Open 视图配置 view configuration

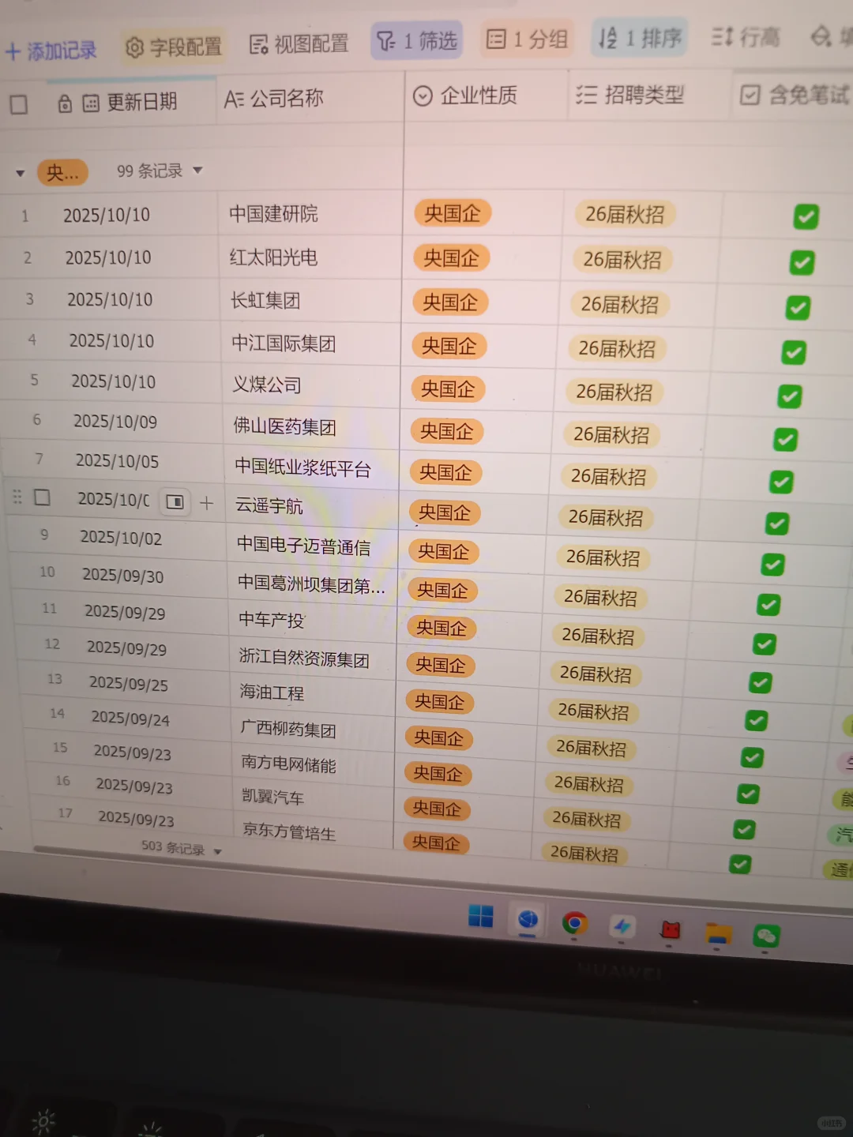pyautogui.click(x=299, y=44)
